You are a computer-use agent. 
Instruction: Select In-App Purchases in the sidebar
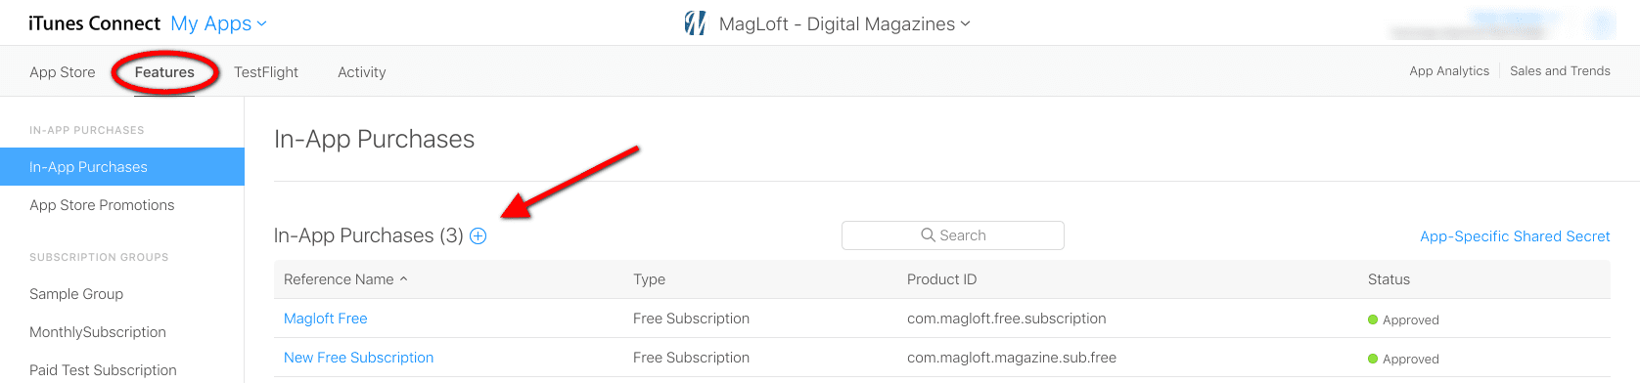(122, 167)
